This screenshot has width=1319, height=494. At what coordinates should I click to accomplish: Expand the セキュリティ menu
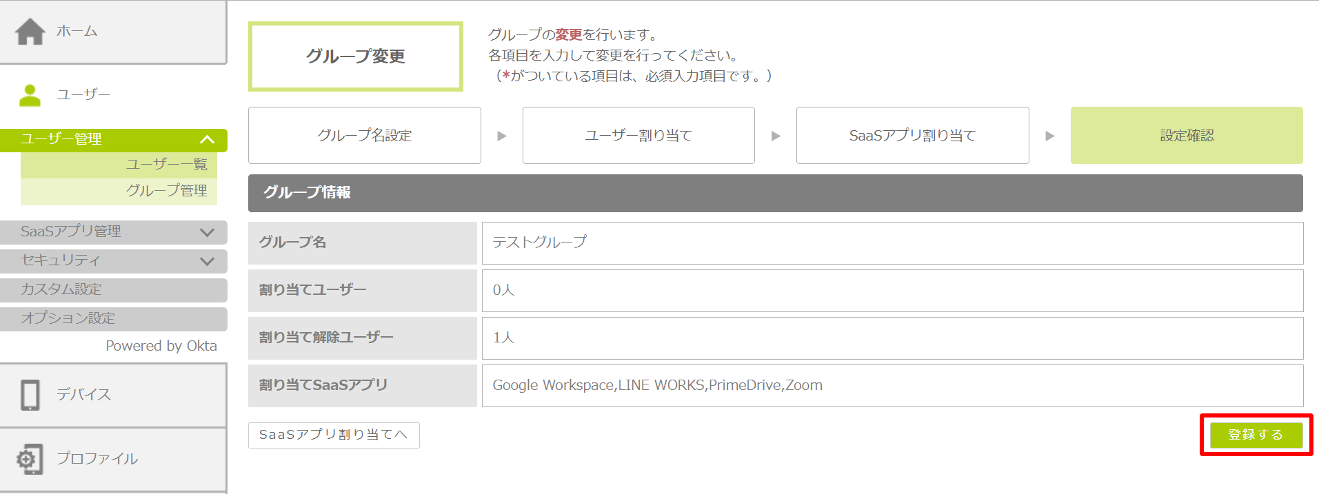pyautogui.click(x=207, y=261)
